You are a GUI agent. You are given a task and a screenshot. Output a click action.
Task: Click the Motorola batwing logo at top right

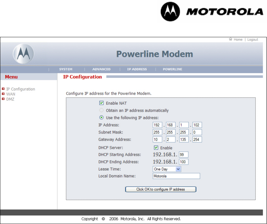170,12
